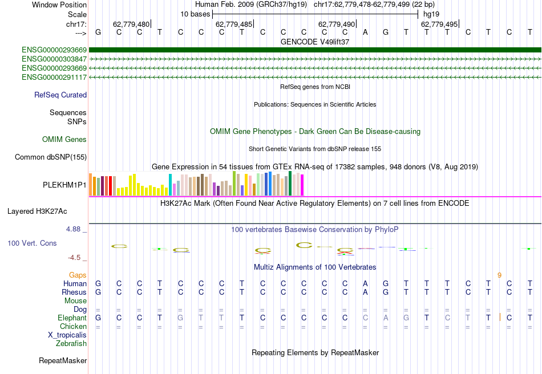The image size is (542, 374).
Task: Select the Zebrafish alignment row label
Action: 71,344
